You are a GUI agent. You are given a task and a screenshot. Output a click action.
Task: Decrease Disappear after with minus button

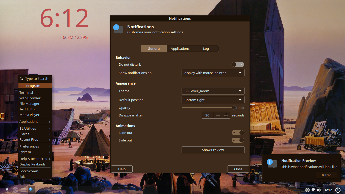[x=218, y=115]
